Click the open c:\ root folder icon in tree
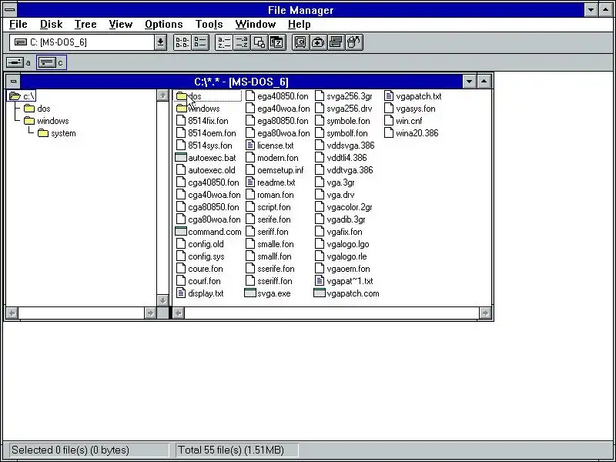This screenshot has height=462, width=616. click(x=15, y=95)
